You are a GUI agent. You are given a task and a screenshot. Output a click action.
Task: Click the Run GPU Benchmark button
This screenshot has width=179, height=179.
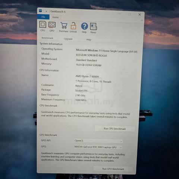click(113, 169)
